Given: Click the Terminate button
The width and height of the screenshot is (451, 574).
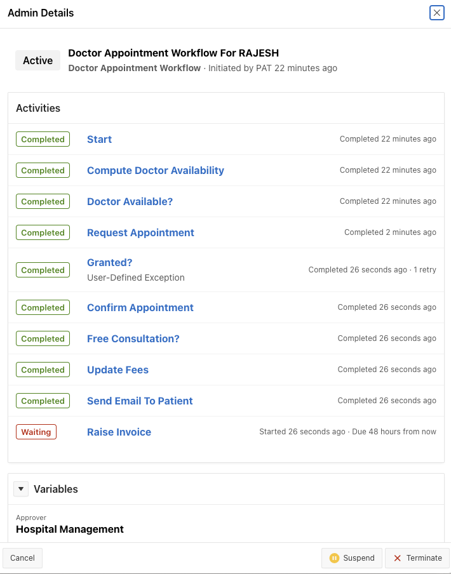Looking at the screenshot, I should tap(417, 558).
